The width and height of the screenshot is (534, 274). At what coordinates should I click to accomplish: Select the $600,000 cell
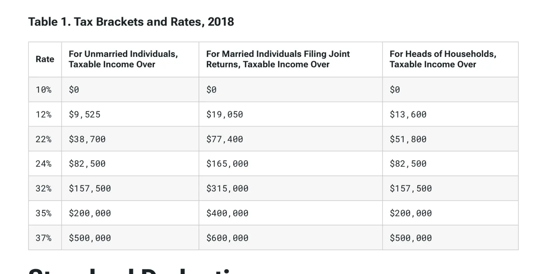pyautogui.click(x=227, y=238)
